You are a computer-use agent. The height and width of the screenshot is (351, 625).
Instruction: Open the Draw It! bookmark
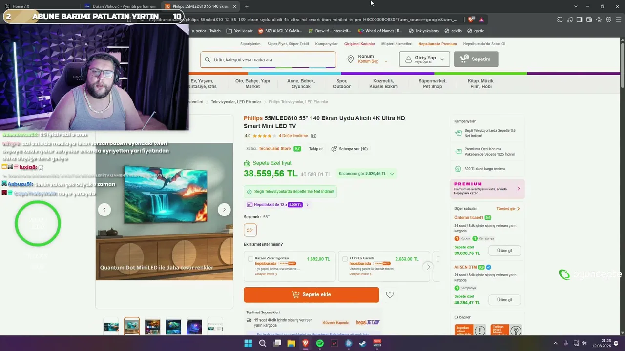(x=330, y=31)
